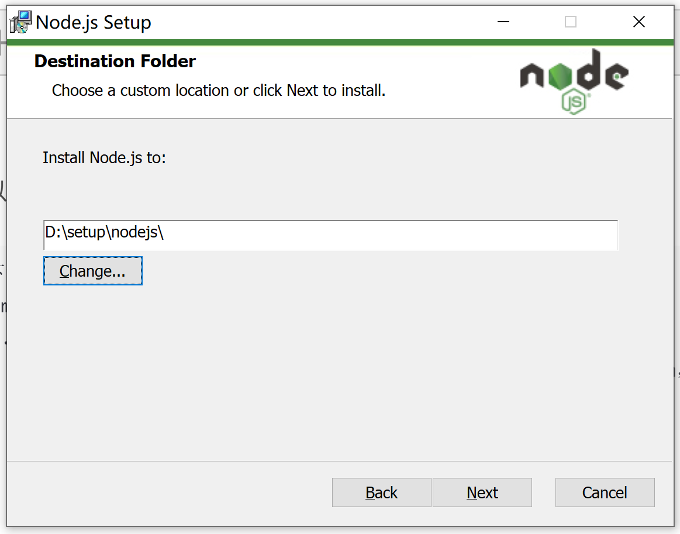The width and height of the screenshot is (680, 534).
Task: Go to the Next installer step
Action: (x=482, y=492)
